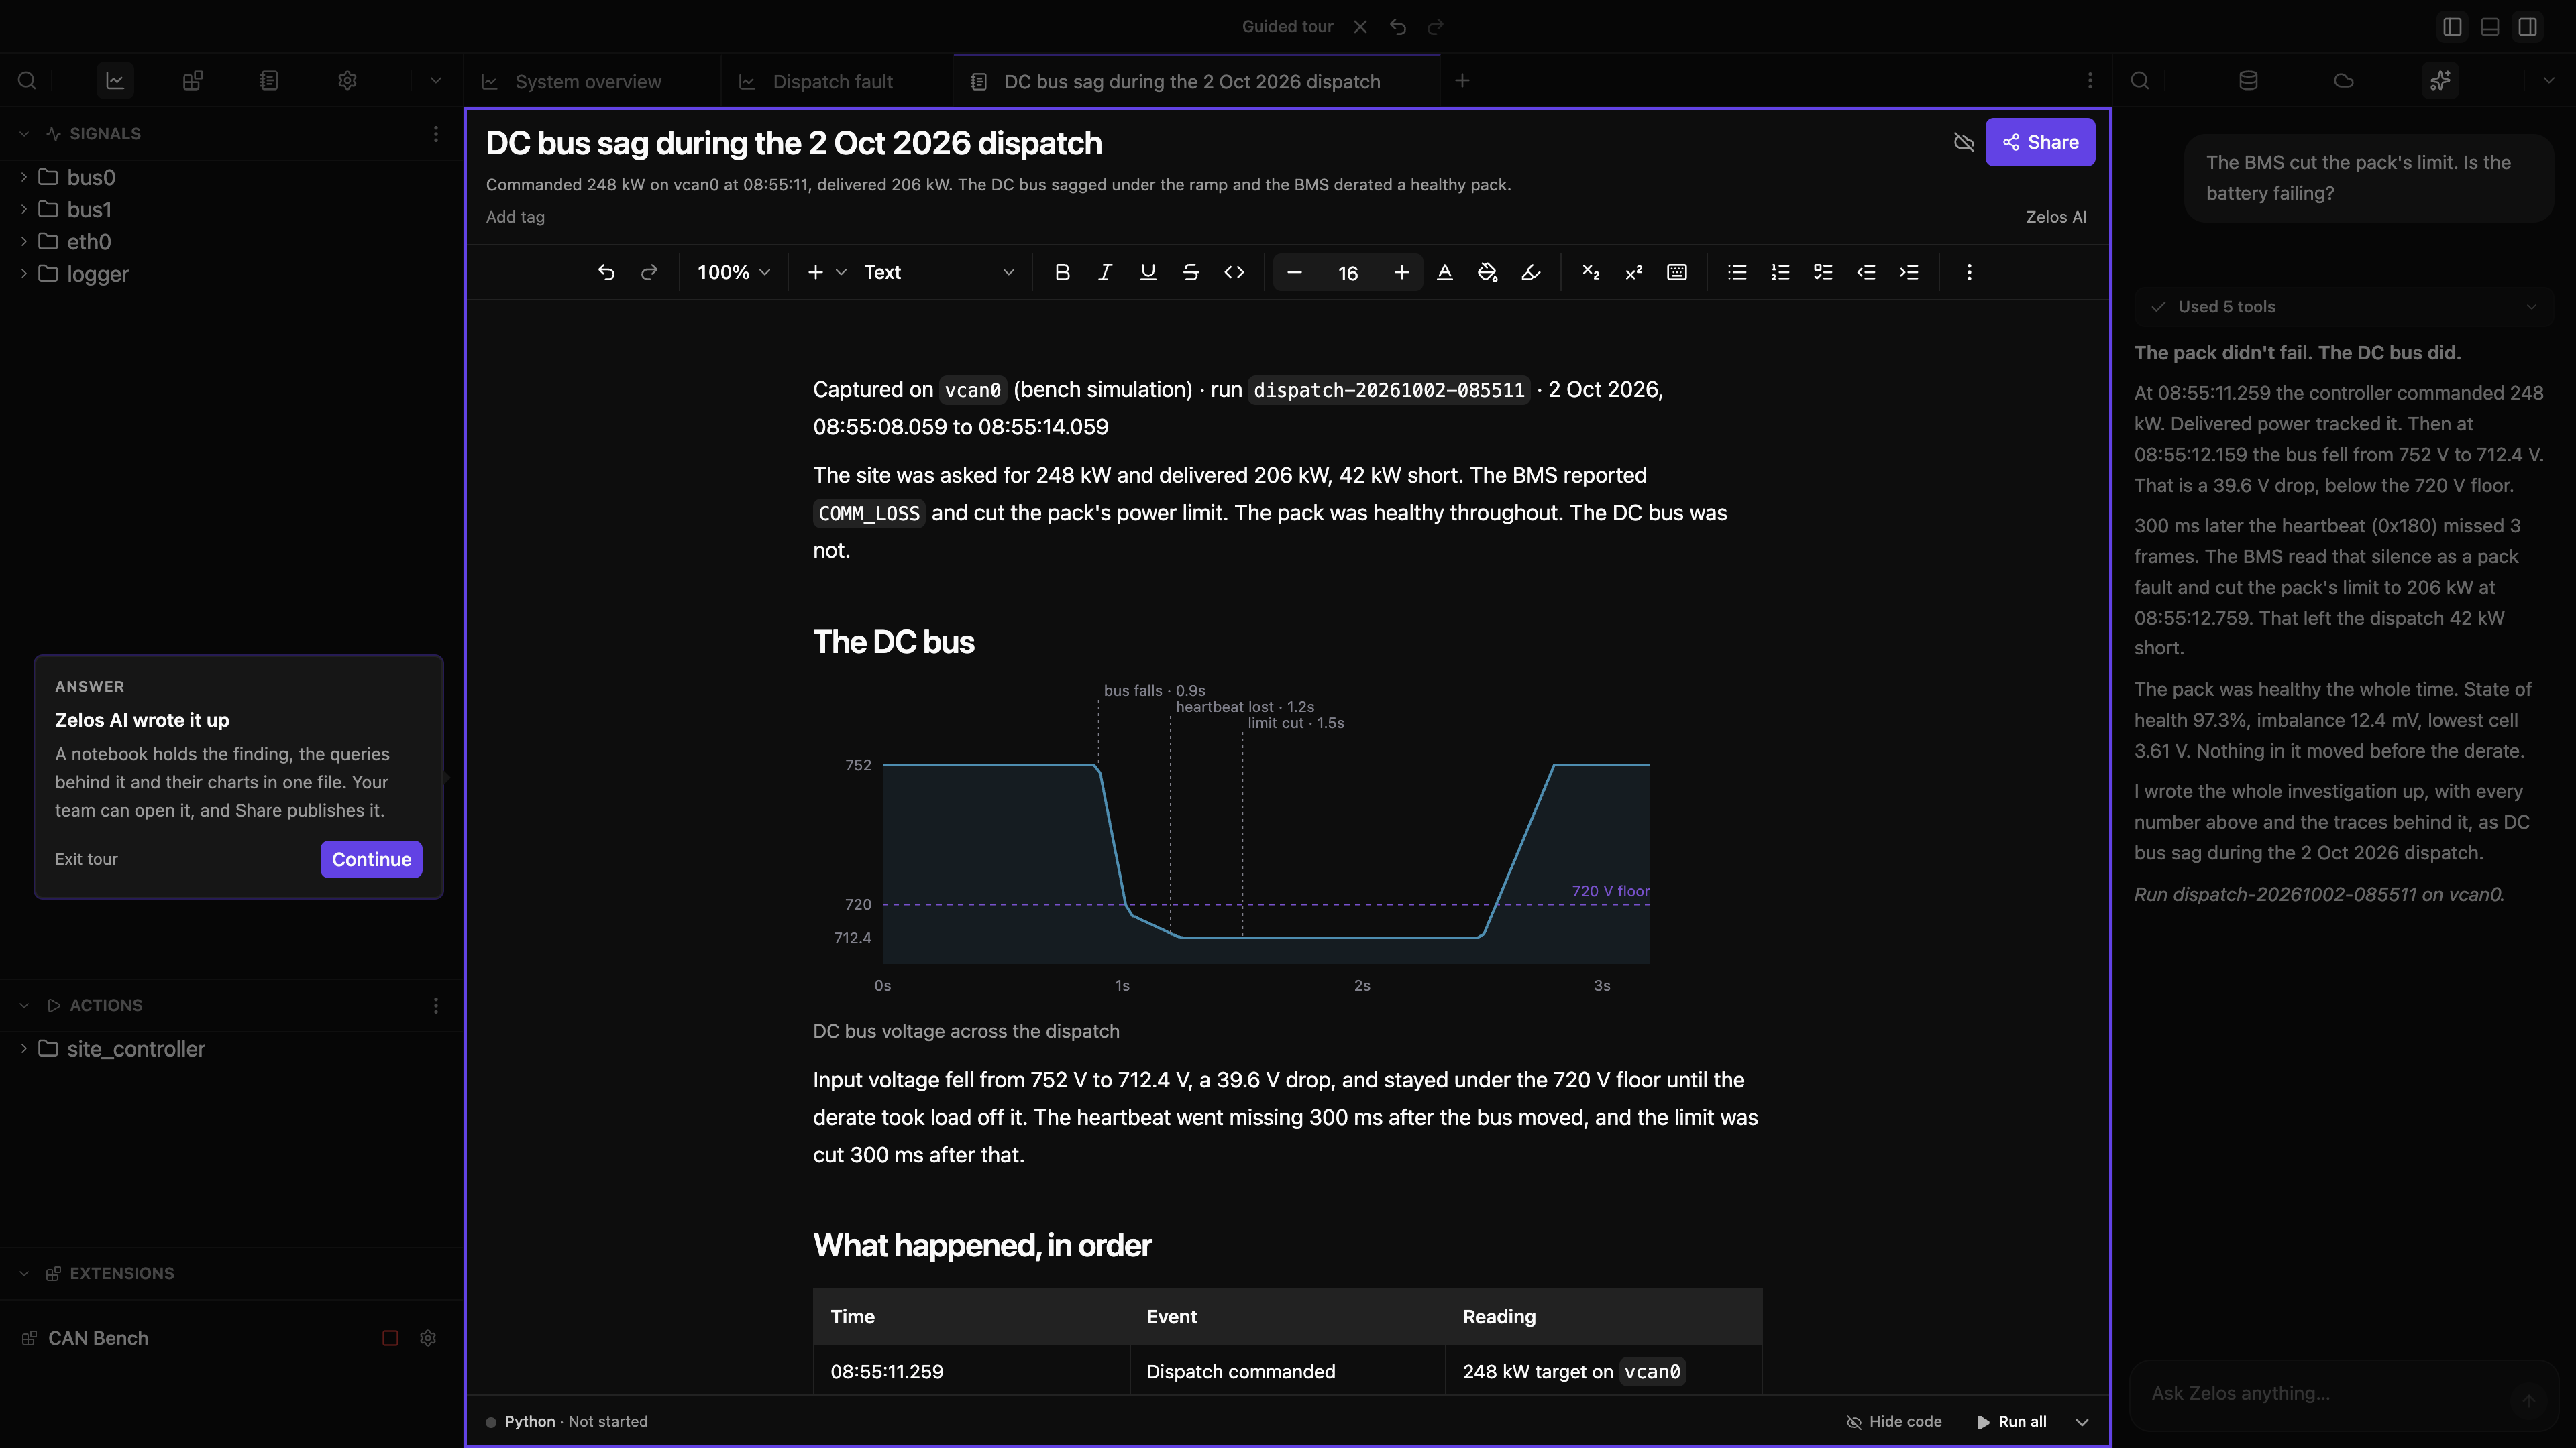Select the highlighter tool
Image resolution: width=2576 pixels, height=1448 pixels.
[x=1531, y=271]
